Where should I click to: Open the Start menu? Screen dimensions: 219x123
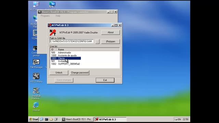[x=34, y=119]
